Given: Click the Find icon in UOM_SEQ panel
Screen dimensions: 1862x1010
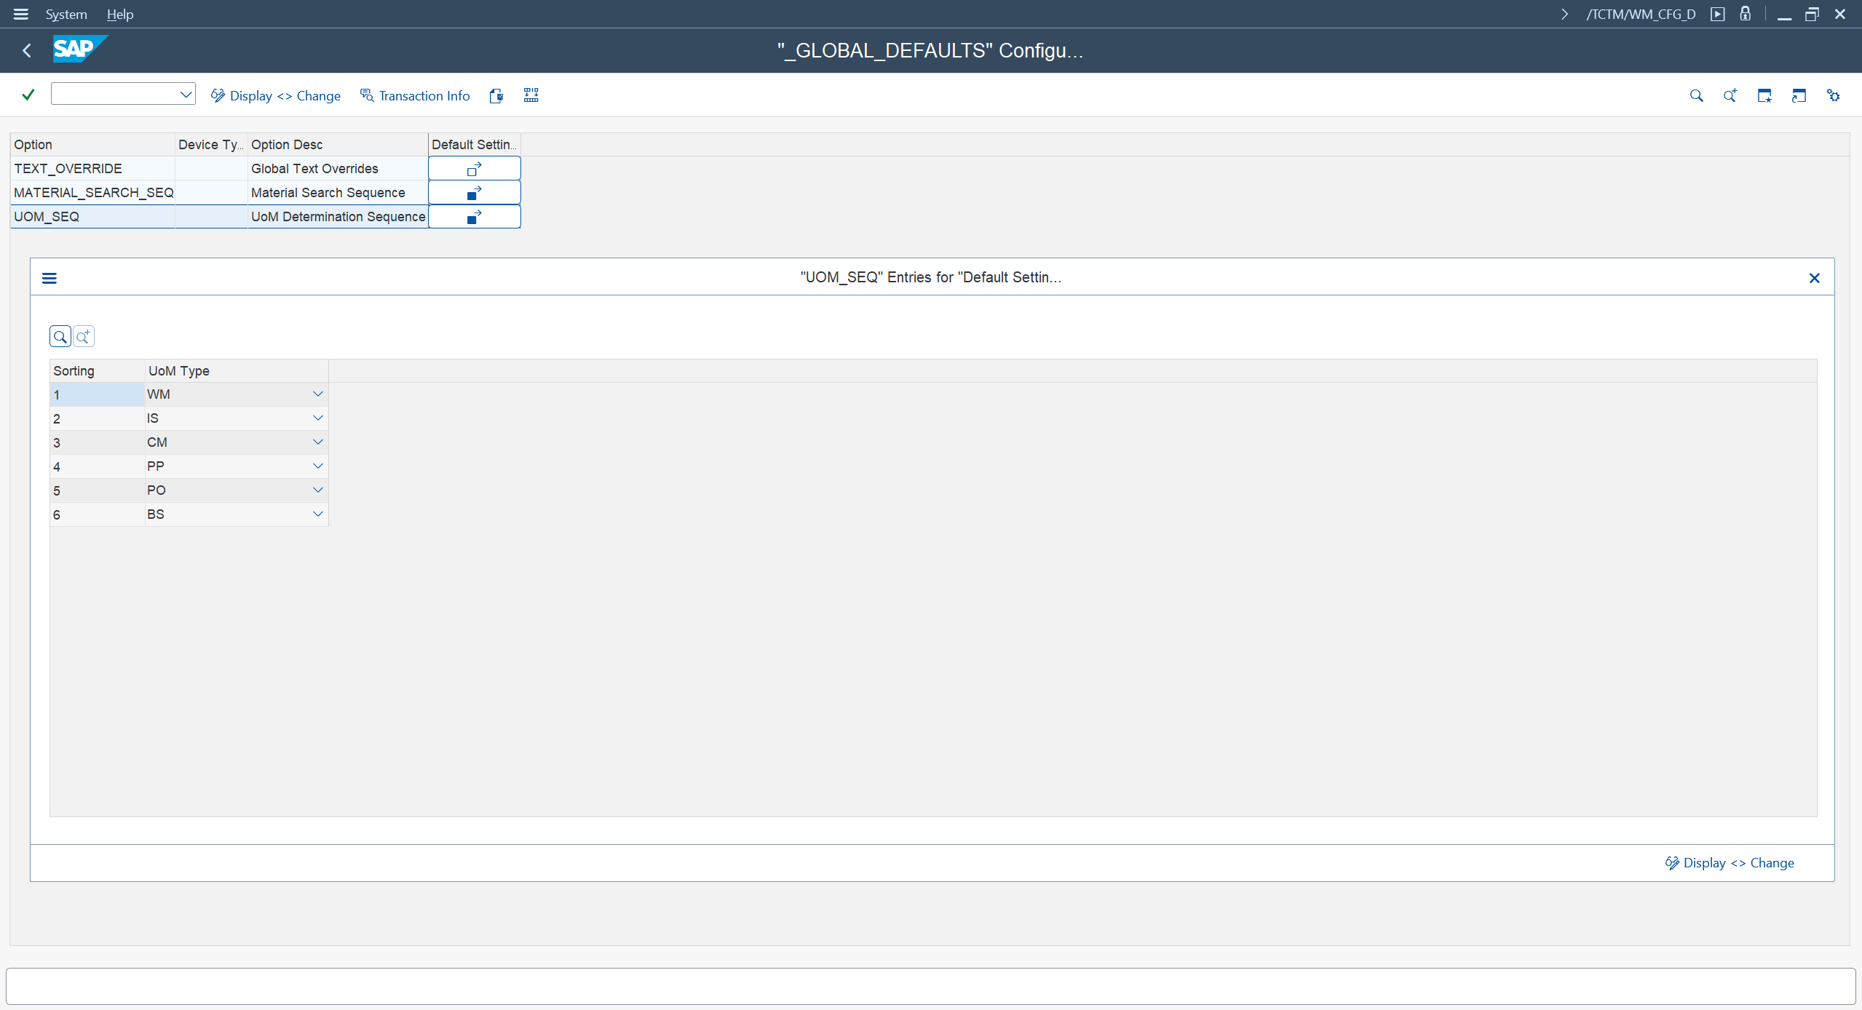Looking at the screenshot, I should 60,336.
